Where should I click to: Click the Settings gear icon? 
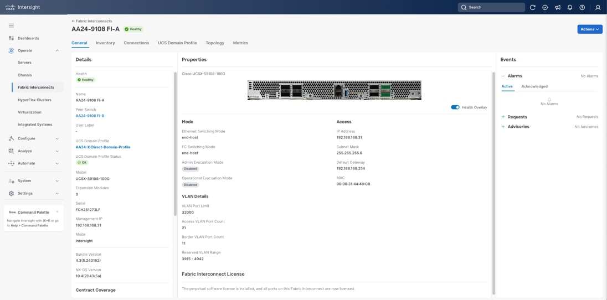click(11, 193)
